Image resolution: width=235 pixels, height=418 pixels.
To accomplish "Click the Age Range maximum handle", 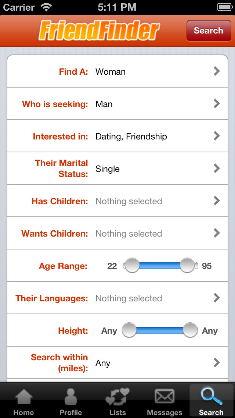I will click(x=187, y=265).
